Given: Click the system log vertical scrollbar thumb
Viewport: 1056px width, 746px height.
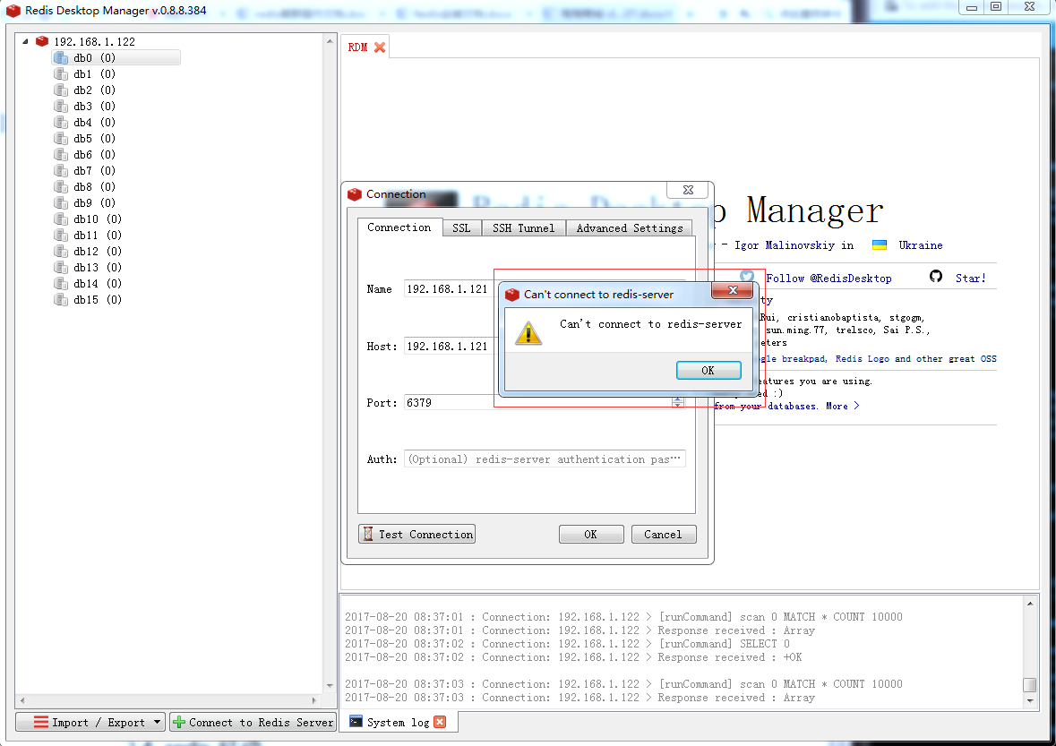Looking at the screenshot, I should pyautogui.click(x=1030, y=685).
